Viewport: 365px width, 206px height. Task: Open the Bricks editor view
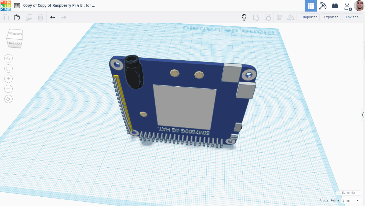[x=335, y=6]
